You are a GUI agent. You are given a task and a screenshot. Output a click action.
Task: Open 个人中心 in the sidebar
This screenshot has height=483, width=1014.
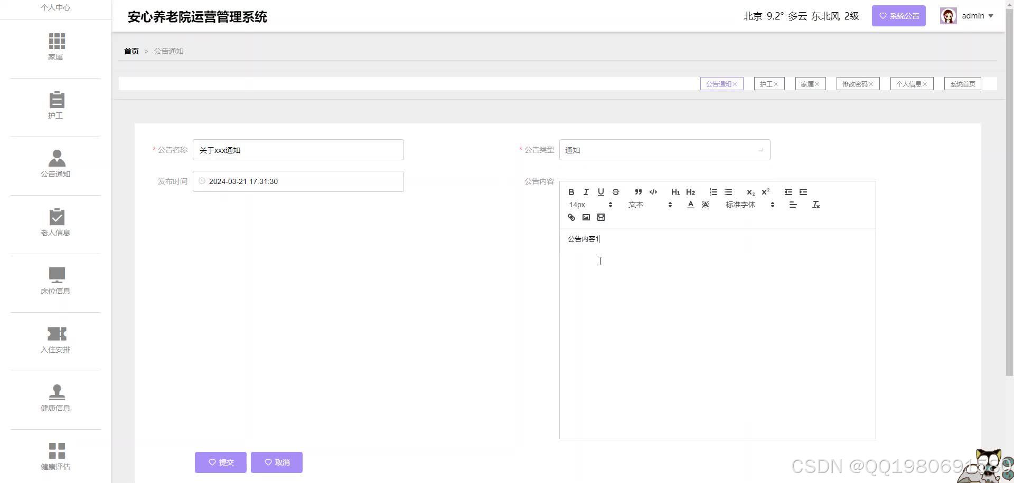tap(55, 8)
